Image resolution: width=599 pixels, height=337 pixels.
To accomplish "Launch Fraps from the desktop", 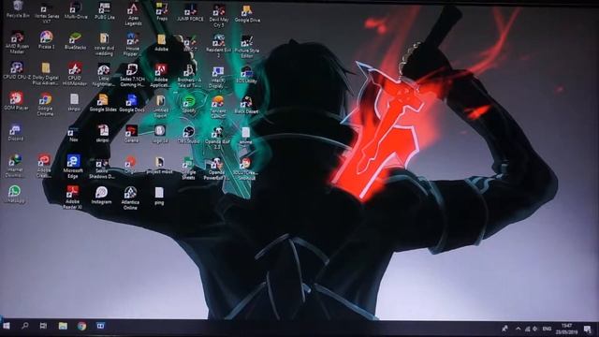I will [162, 11].
